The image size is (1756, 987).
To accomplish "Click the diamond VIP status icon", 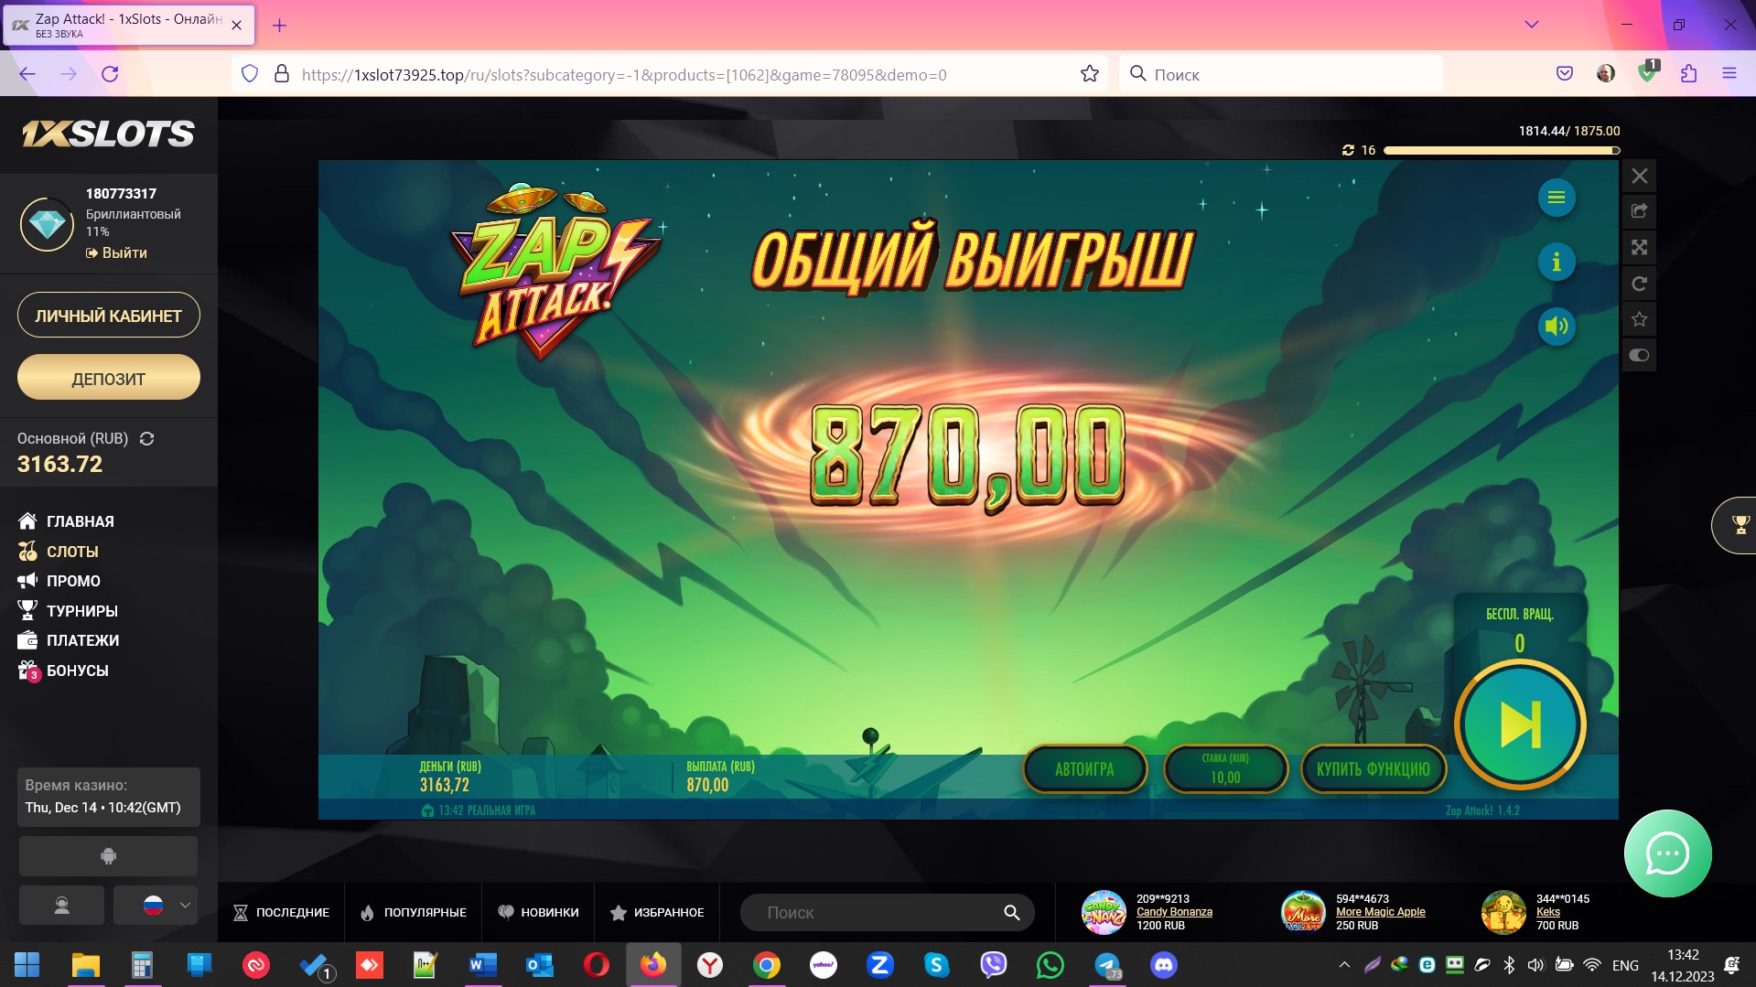I will pyautogui.click(x=48, y=224).
